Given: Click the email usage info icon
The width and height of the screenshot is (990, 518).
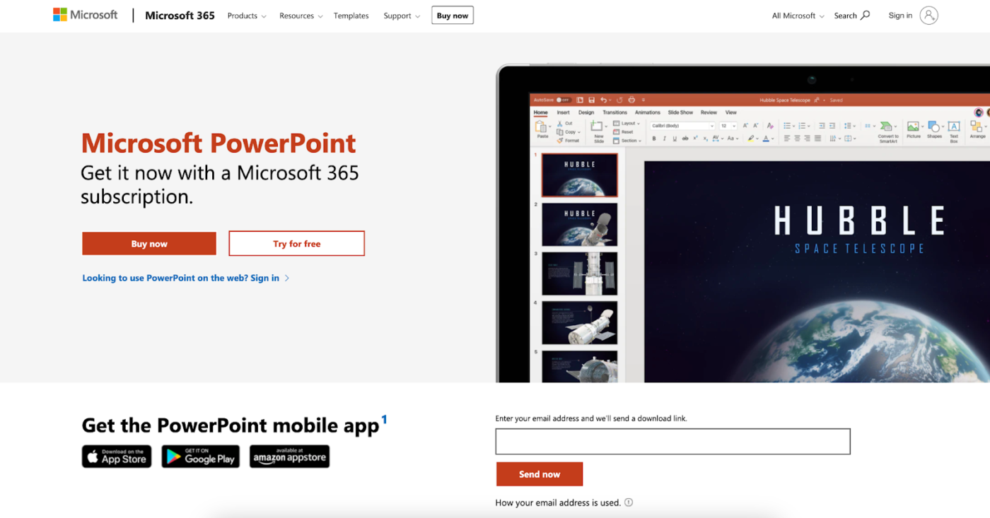Looking at the screenshot, I should pos(629,502).
